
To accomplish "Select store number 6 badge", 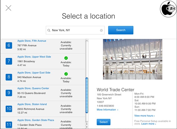I will pos(9,45).
